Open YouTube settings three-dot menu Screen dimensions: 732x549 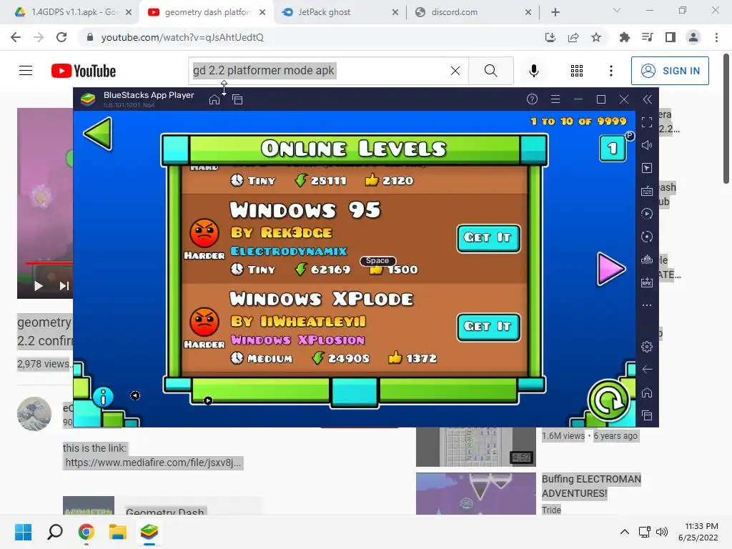[x=611, y=71]
